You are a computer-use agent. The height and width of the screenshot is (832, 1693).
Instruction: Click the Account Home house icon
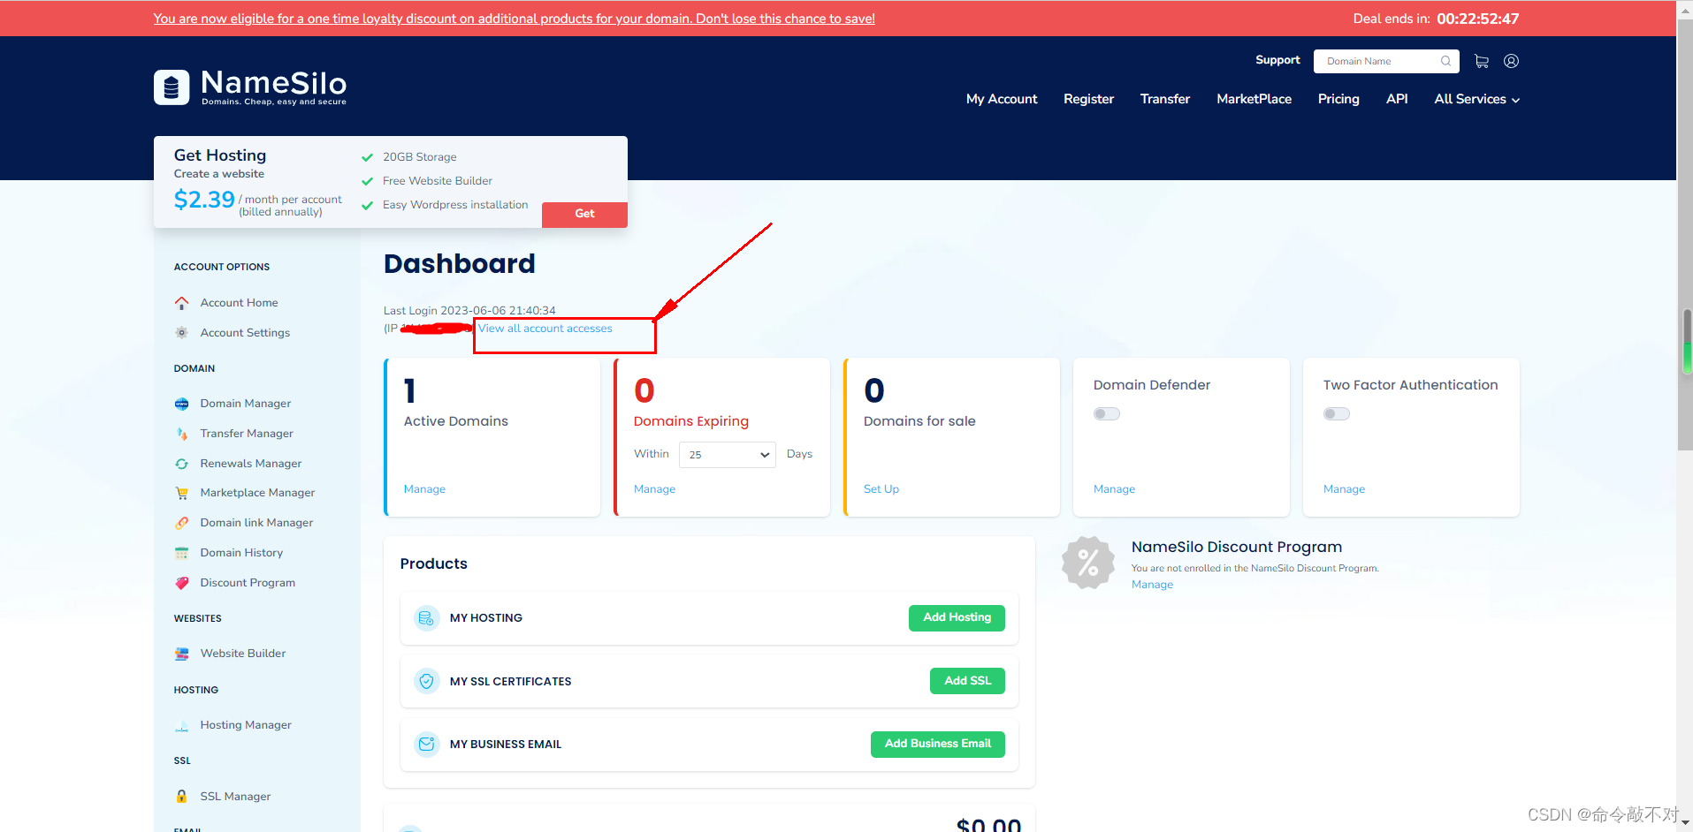pyautogui.click(x=181, y=303)
